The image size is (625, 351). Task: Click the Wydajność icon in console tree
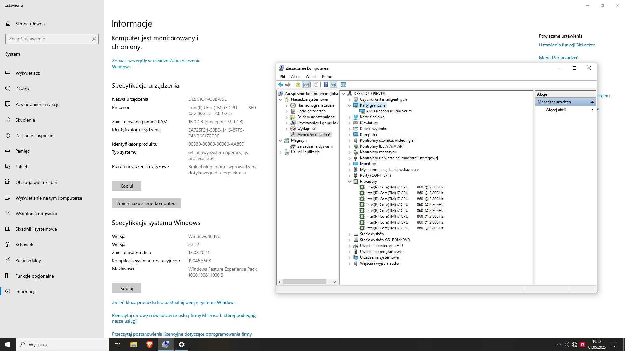click(293, 129)
